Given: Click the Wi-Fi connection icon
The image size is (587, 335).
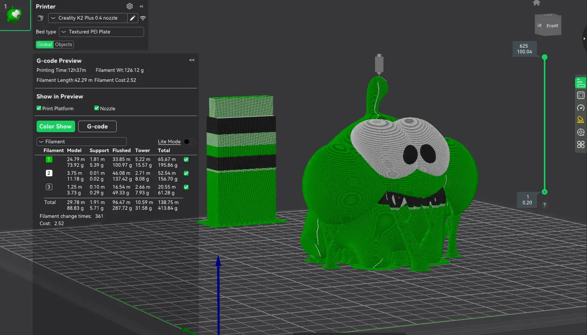Looking at the screenshot, I should click(x=143, y=18).
